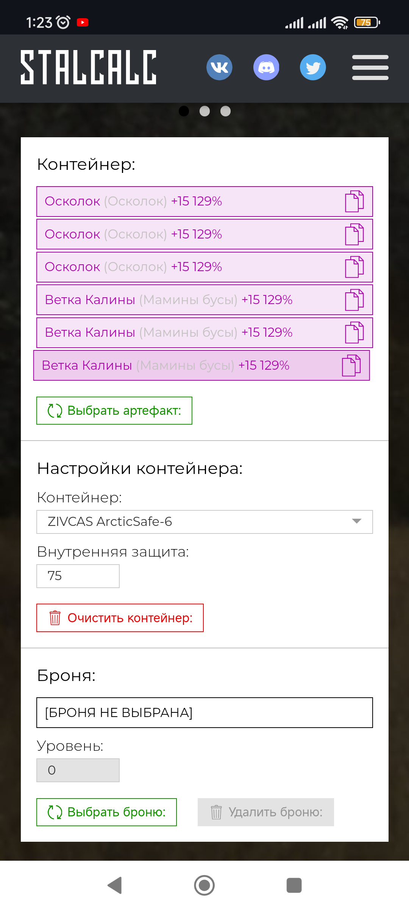
Task: Select the first carousel page dot
Action: (x=184, y=111)
